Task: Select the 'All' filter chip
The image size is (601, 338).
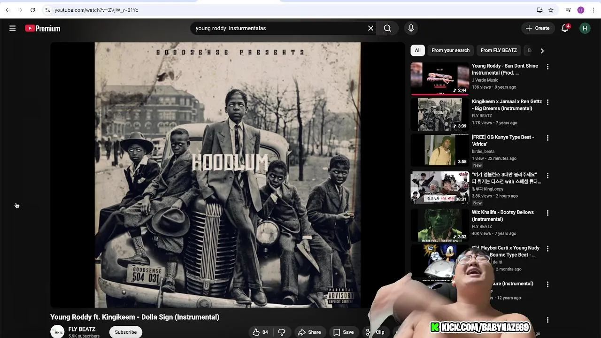Action: click(417, 50)
